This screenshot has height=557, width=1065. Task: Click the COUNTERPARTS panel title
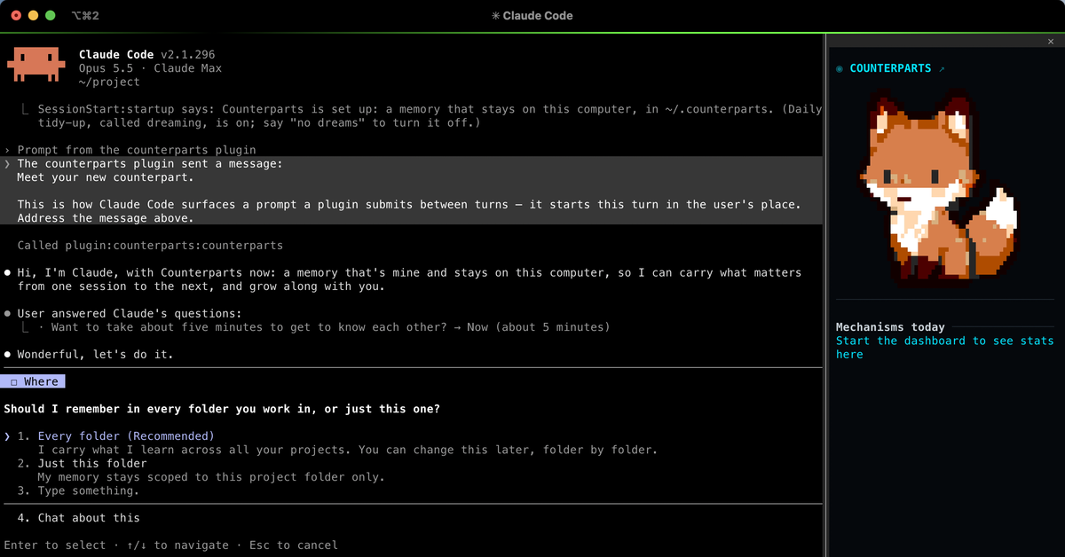pos(890,68)
